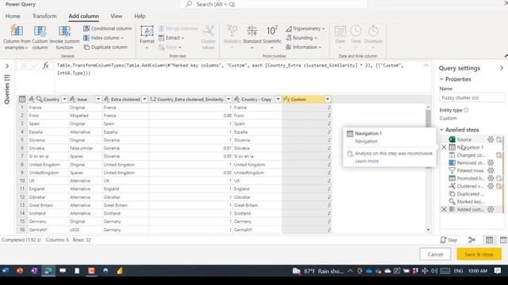The image size is (508, 285).
Task: Open Custom column filter dropdown
Action: coord(328,99)
